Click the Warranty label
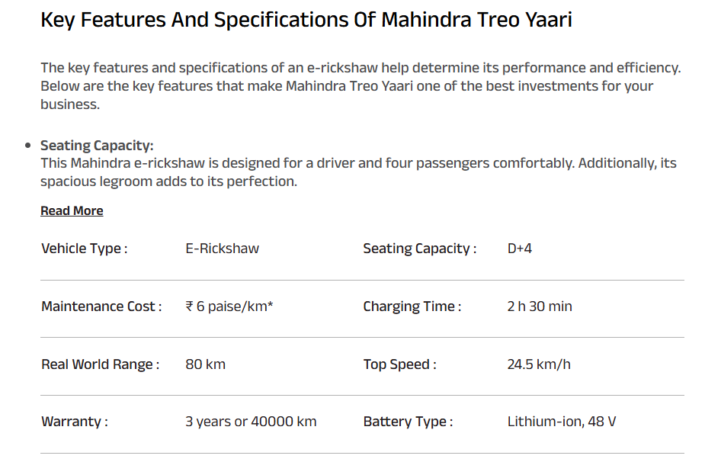 pyautogui.click(x=75, y=422)
